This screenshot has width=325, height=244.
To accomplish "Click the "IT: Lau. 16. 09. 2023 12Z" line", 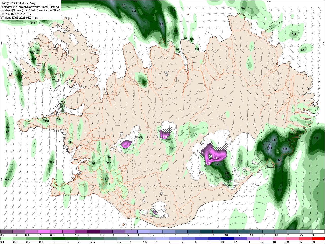I will pyautogui.click(x=16, y=14).
